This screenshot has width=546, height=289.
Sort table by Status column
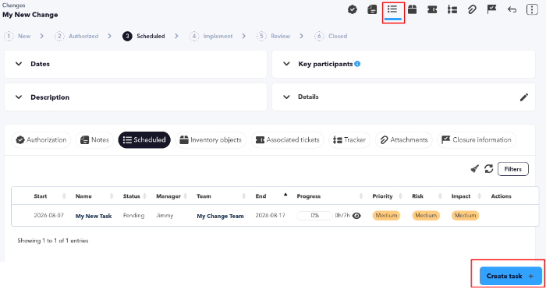tap(144, 196)
